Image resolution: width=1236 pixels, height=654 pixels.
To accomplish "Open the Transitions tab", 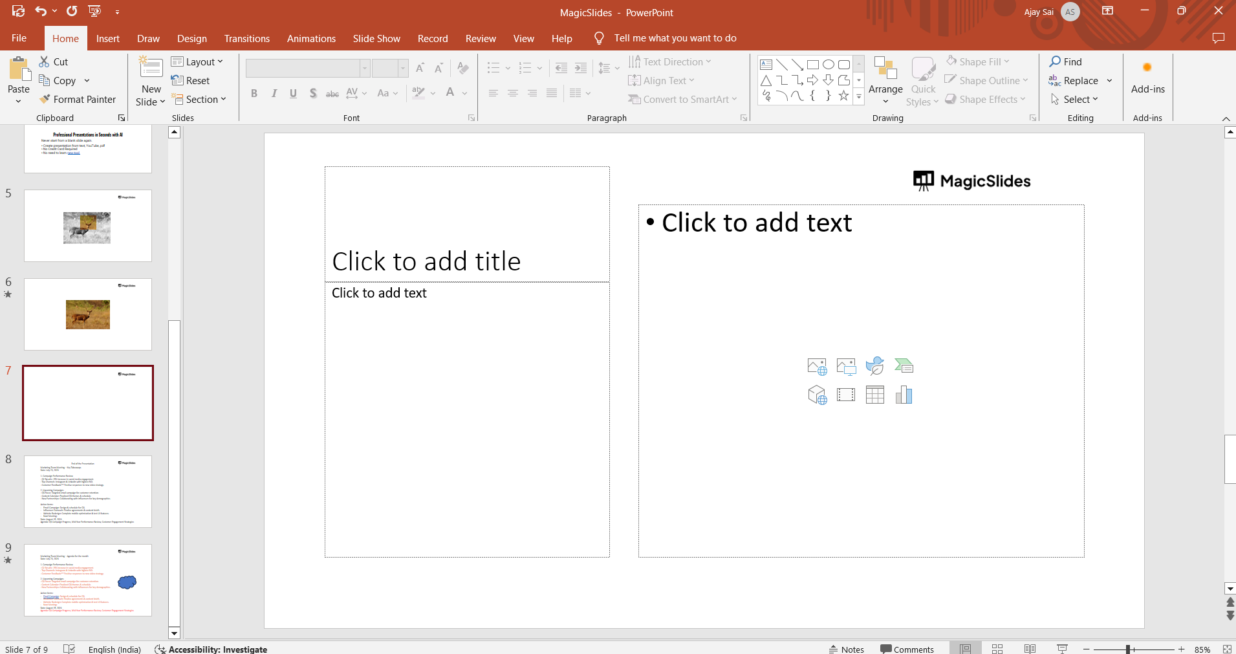I will 246,39.
